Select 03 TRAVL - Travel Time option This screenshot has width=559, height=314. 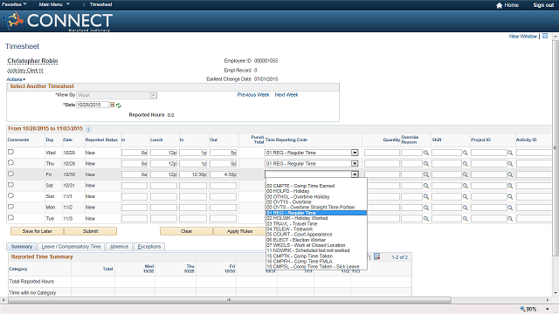(x=292, y=223)
